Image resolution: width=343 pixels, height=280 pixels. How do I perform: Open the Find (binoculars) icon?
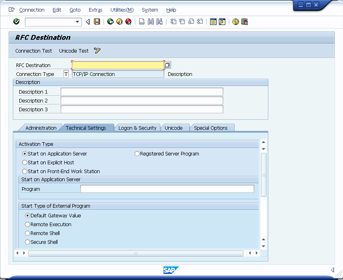tap(150, 22)
